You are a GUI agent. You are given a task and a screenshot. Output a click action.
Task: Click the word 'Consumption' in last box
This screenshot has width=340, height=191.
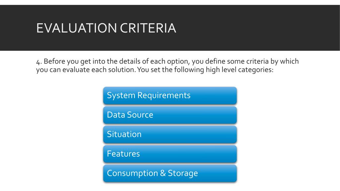tap(132, 173)
